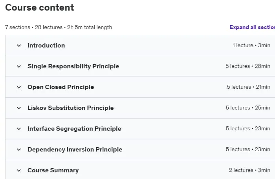The height and width of the screenshot is (179, 275).
Task: Click the Expand all sections link
Action: coord(252,27)
